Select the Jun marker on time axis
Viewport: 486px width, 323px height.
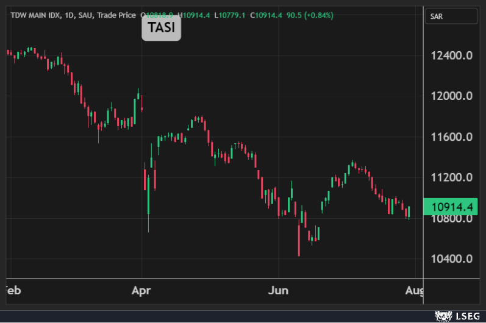278,290
